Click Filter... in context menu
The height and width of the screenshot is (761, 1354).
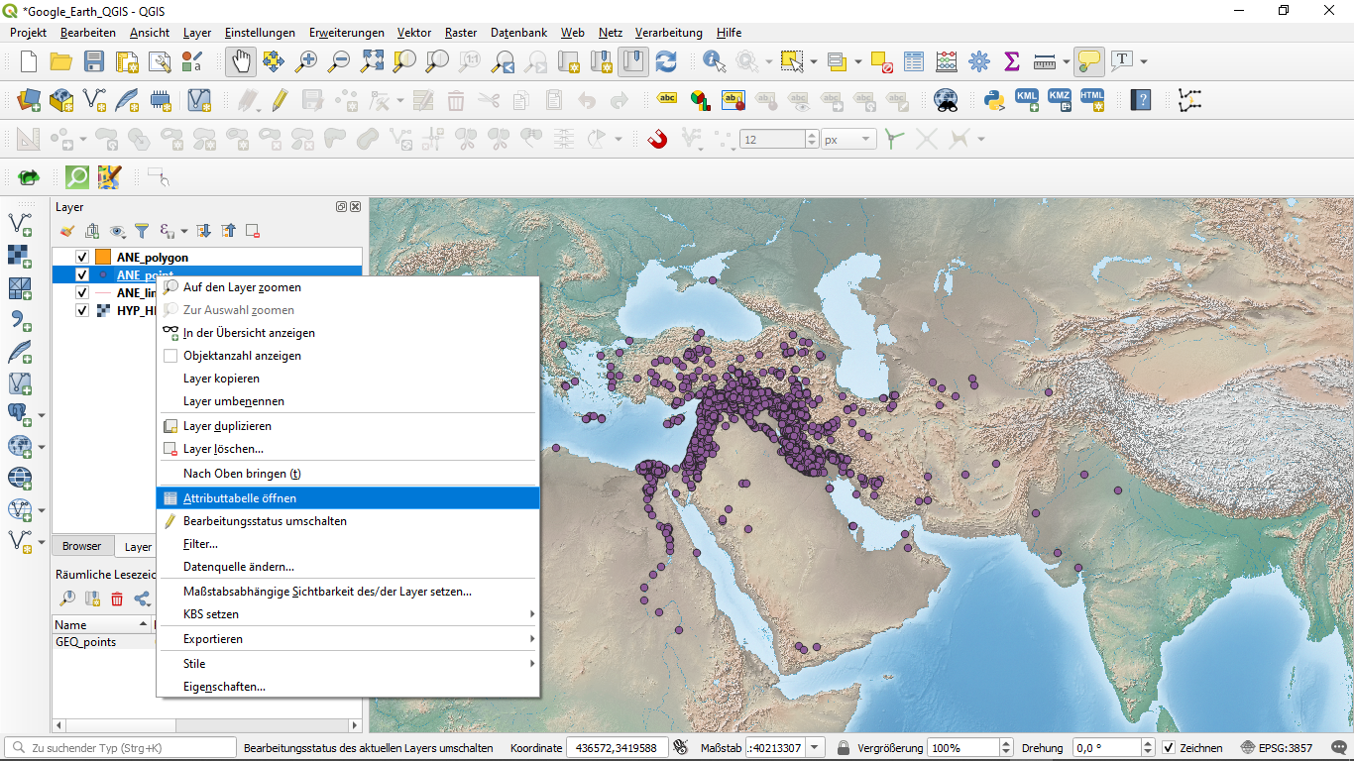[x=348, y=544]
